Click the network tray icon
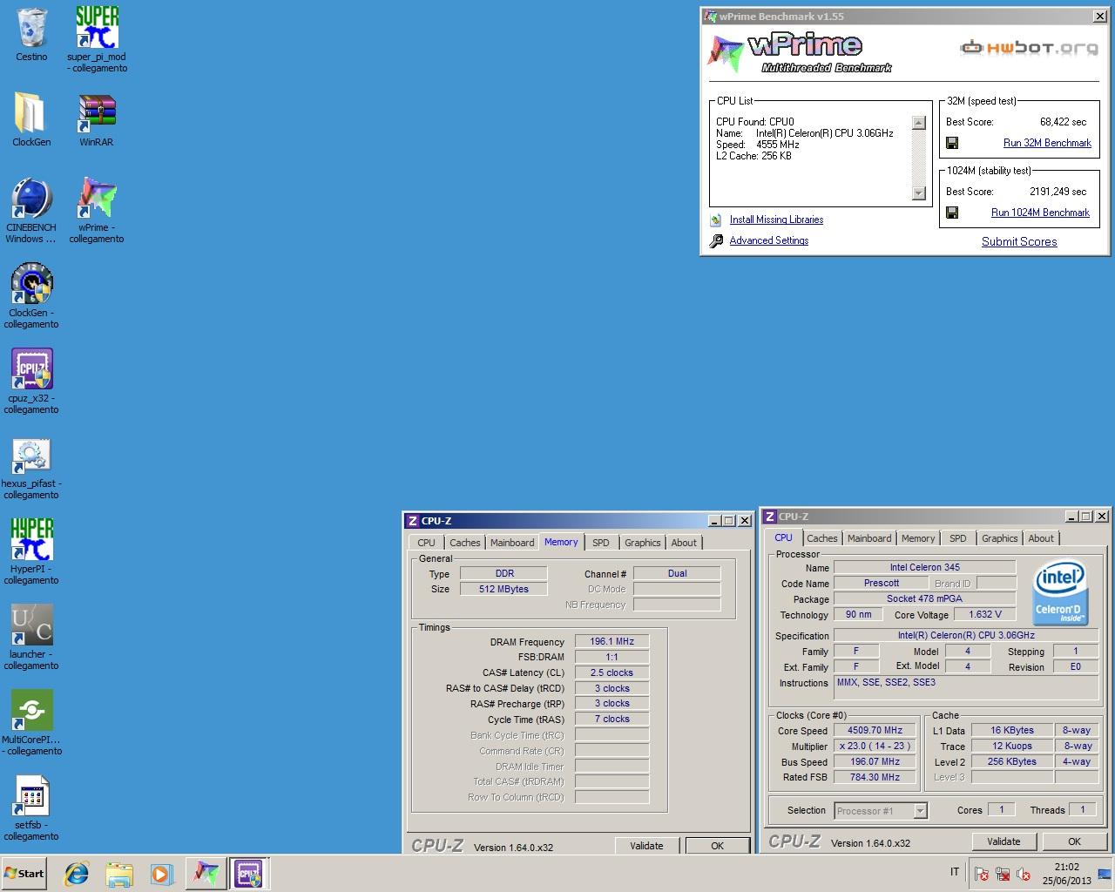Image resolution: width=1115 pixels, height=892 pixels. pos(1002,874)
